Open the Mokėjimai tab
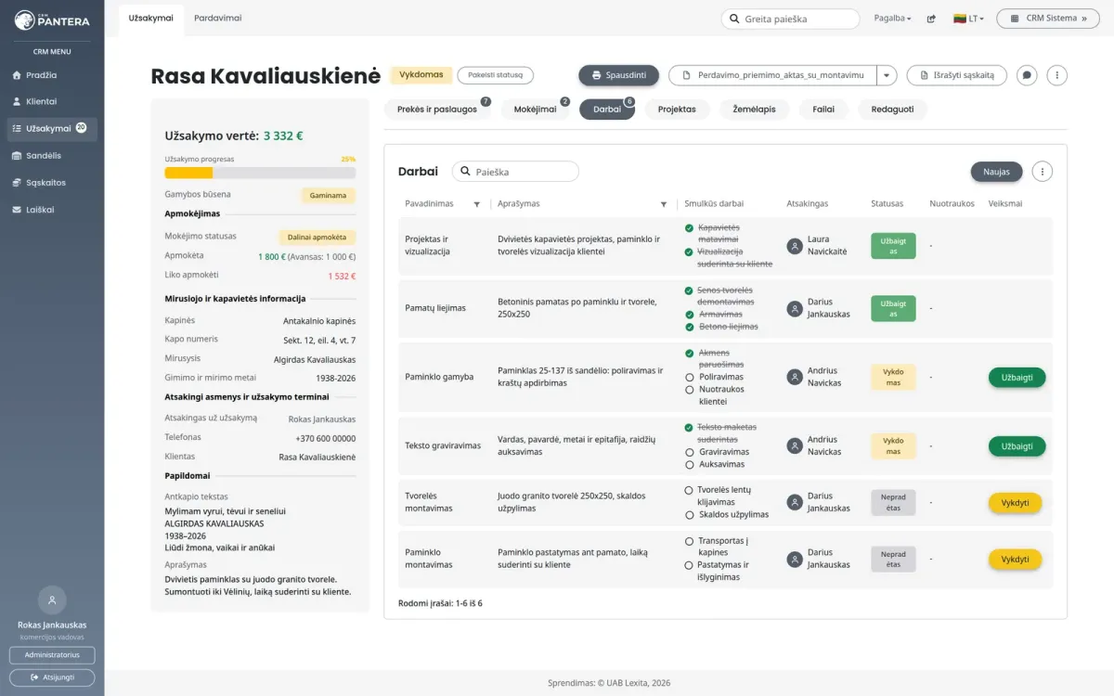1114x696 pixels. [x=535, y=110]
